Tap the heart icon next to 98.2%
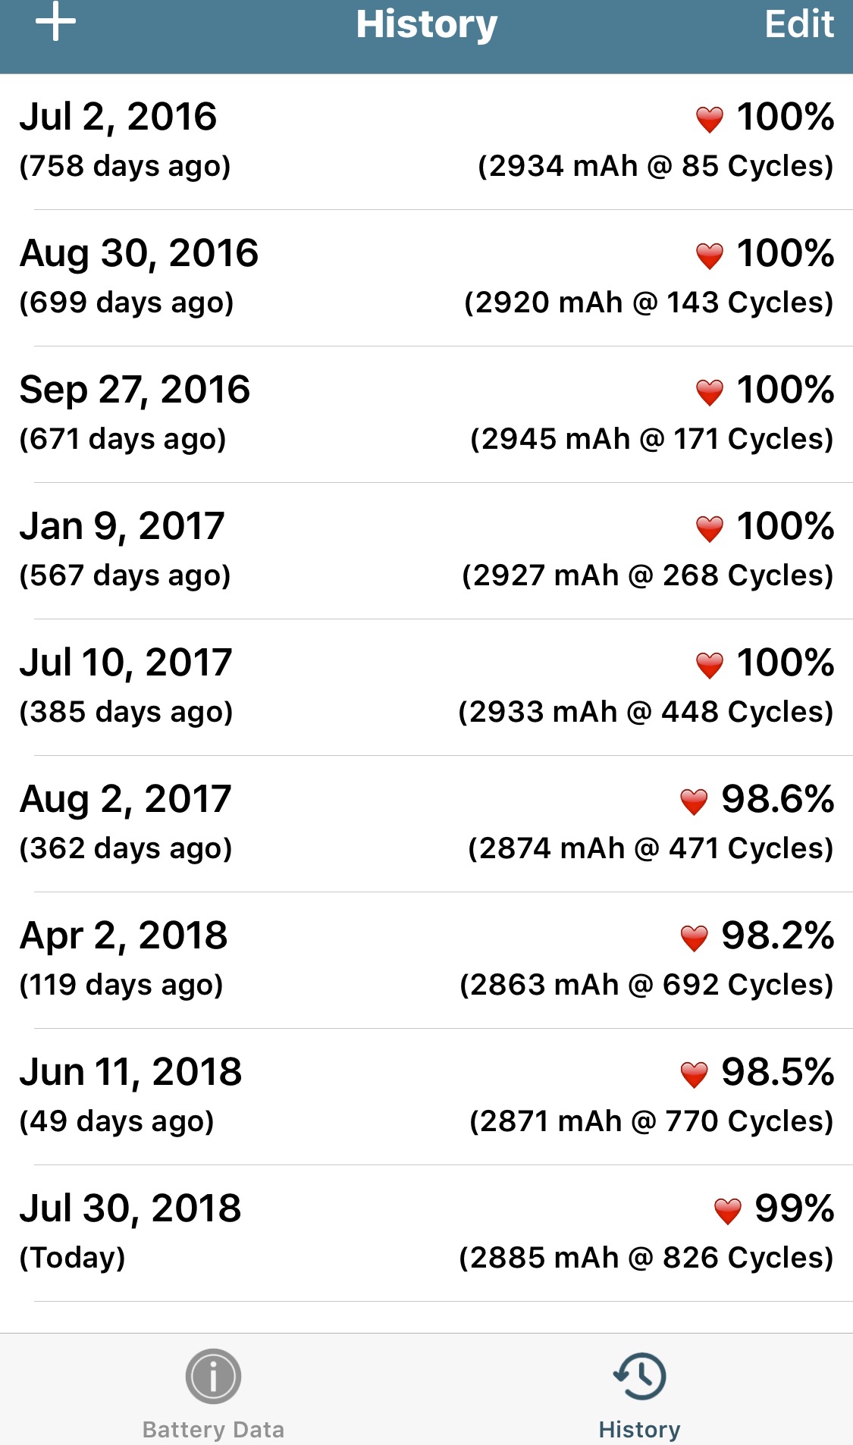 pyautogui.click(x=694, y=938)
